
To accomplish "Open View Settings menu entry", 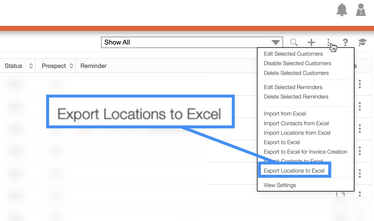I will click(x=280, y=185).
